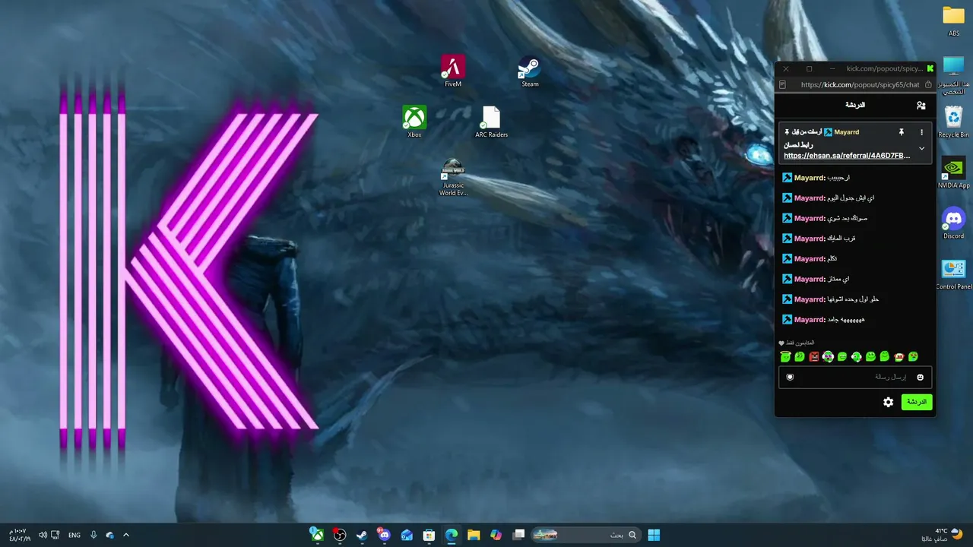Open OneDrive cloud tray icon
The width and height of the screenshot is (973, 547).
tap(110, 535)
